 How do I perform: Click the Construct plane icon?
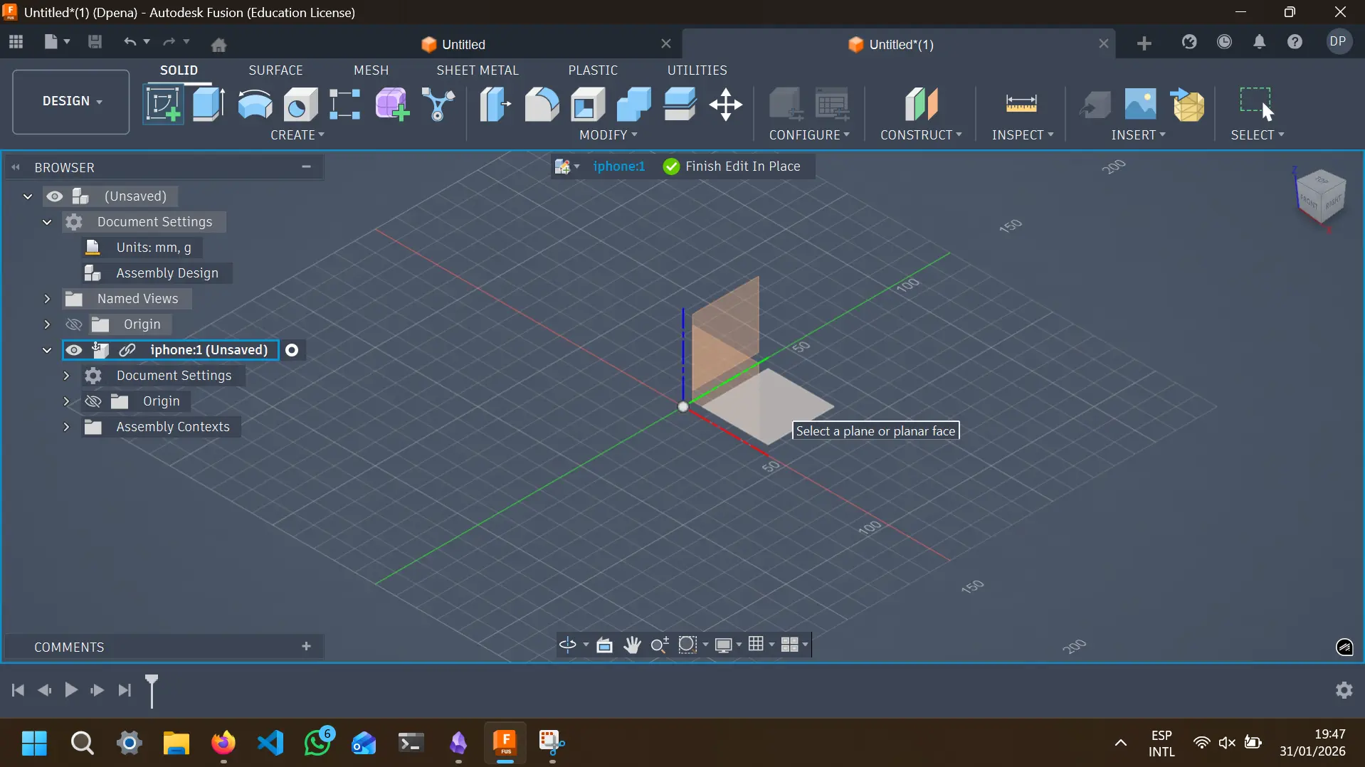pos(922,105)
